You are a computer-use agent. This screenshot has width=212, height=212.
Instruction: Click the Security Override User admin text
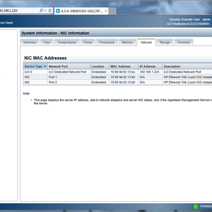pos(190,20)
